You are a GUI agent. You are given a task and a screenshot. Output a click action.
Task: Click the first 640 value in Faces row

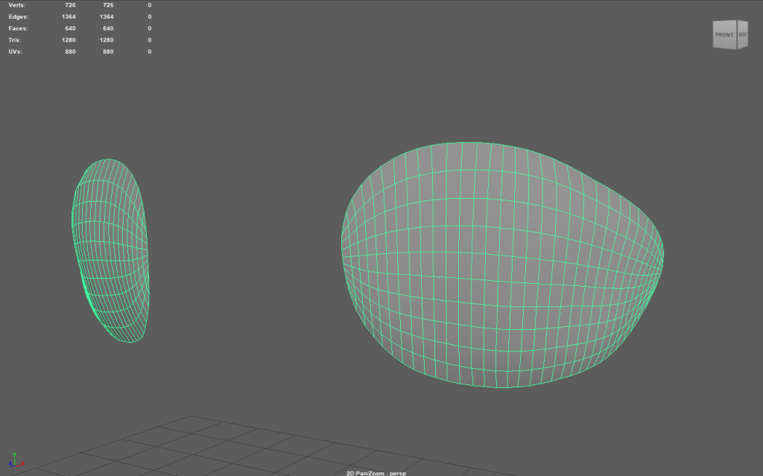70,28
